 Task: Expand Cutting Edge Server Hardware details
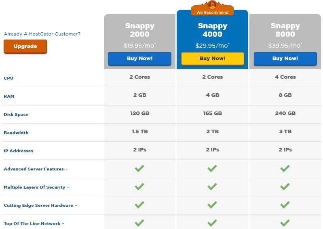tap(40, 205)
